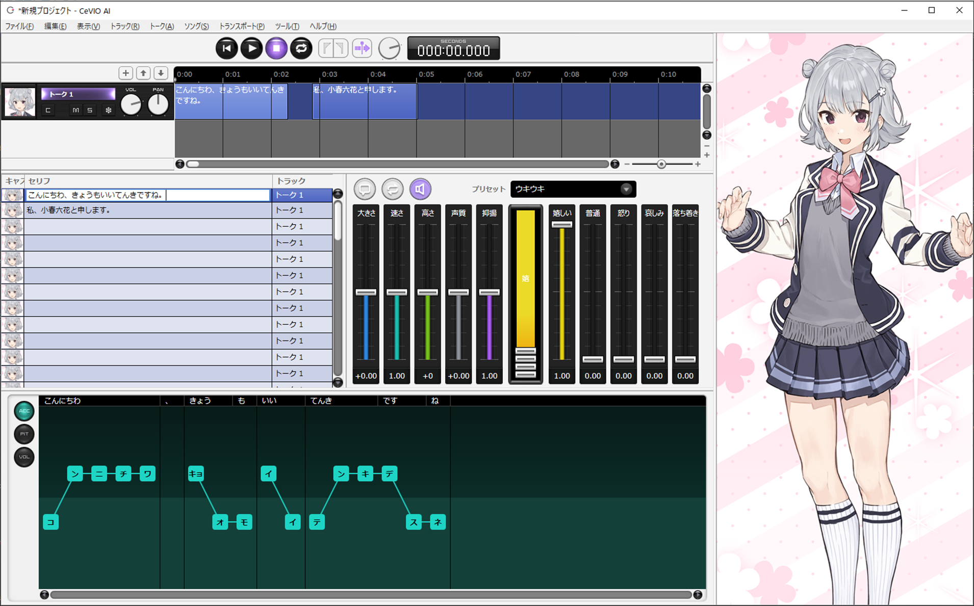Click the accent node キョ
Screen dimensions: 974x606
click(x=196, y=473)
